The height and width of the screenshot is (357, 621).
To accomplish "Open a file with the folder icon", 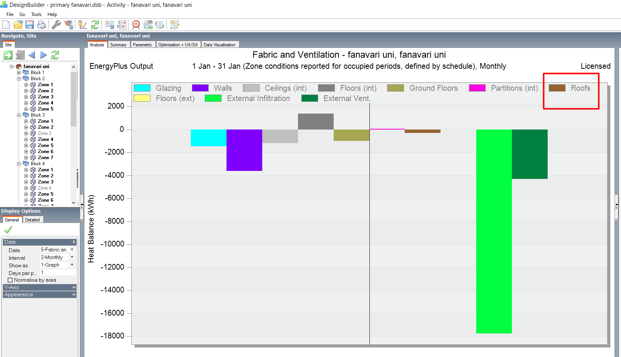I will (x=18, y=25).
